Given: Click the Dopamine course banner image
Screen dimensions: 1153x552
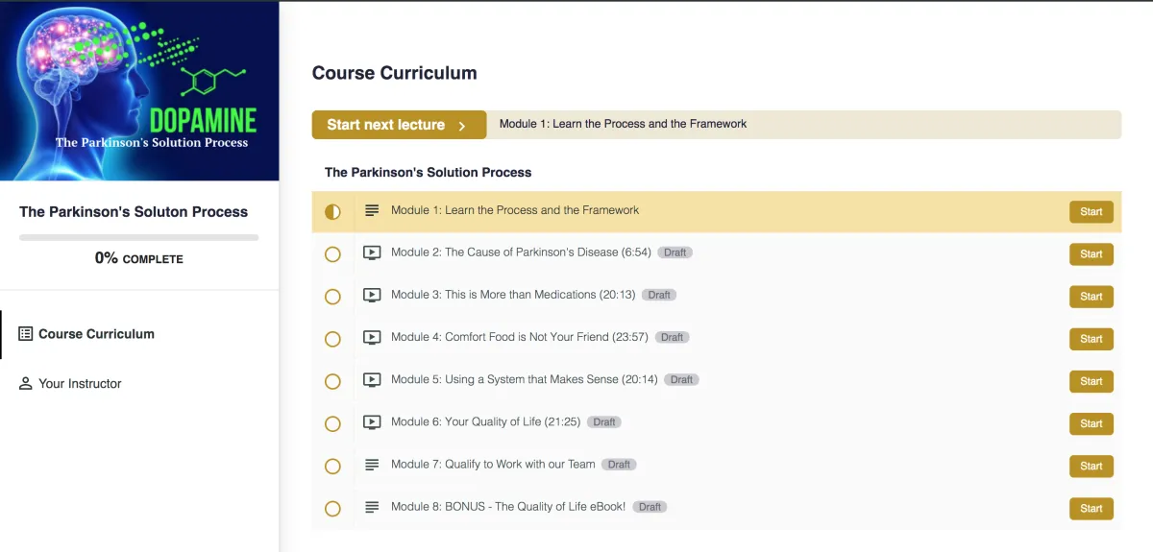Looking at the screenshot, I should tap(139, 91).
